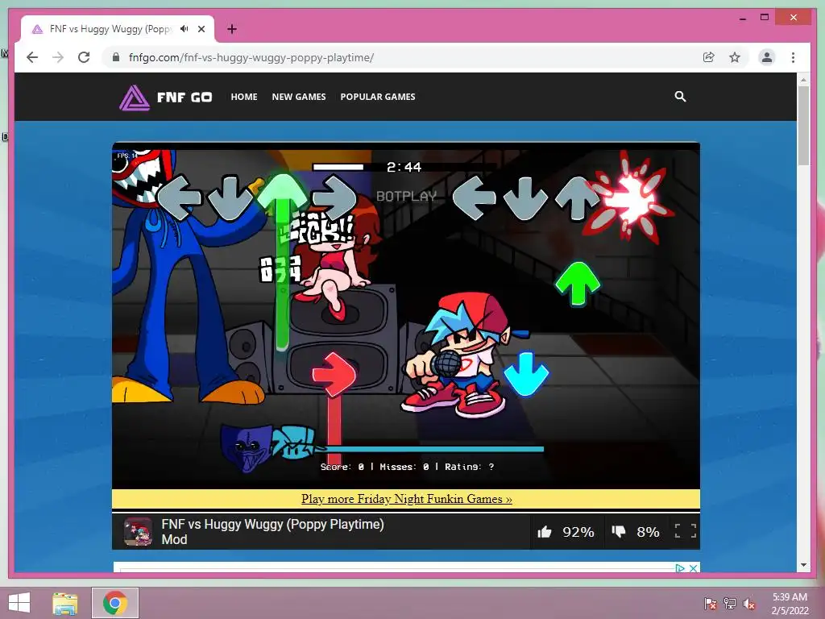Screen dimensions: 825x619
Task: Go back with the browser back arrow
Action: click(32, 57)
